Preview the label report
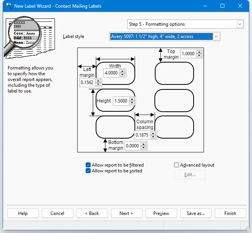 click(161, 213)
